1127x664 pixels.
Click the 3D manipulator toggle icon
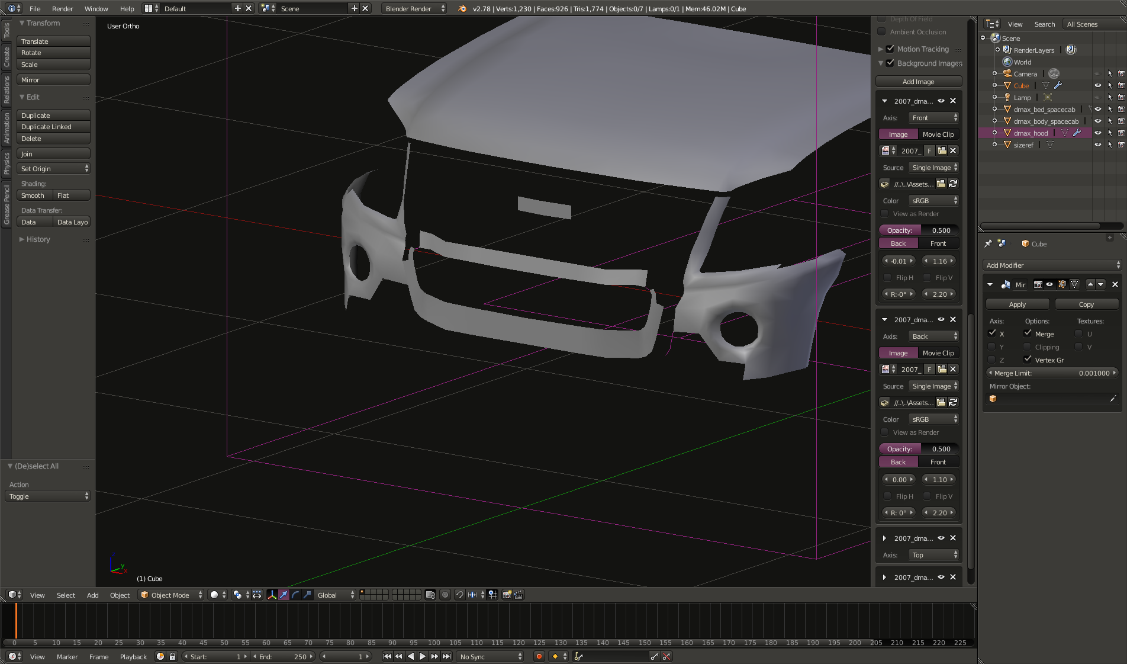(x=272, y=595)
